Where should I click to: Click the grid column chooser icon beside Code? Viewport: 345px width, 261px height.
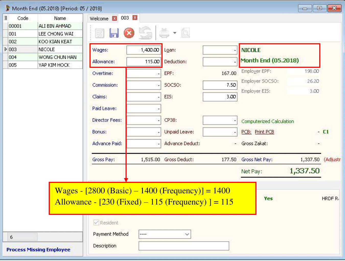(x=5, y=18)
